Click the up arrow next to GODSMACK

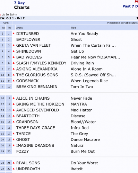click(14, 81)
